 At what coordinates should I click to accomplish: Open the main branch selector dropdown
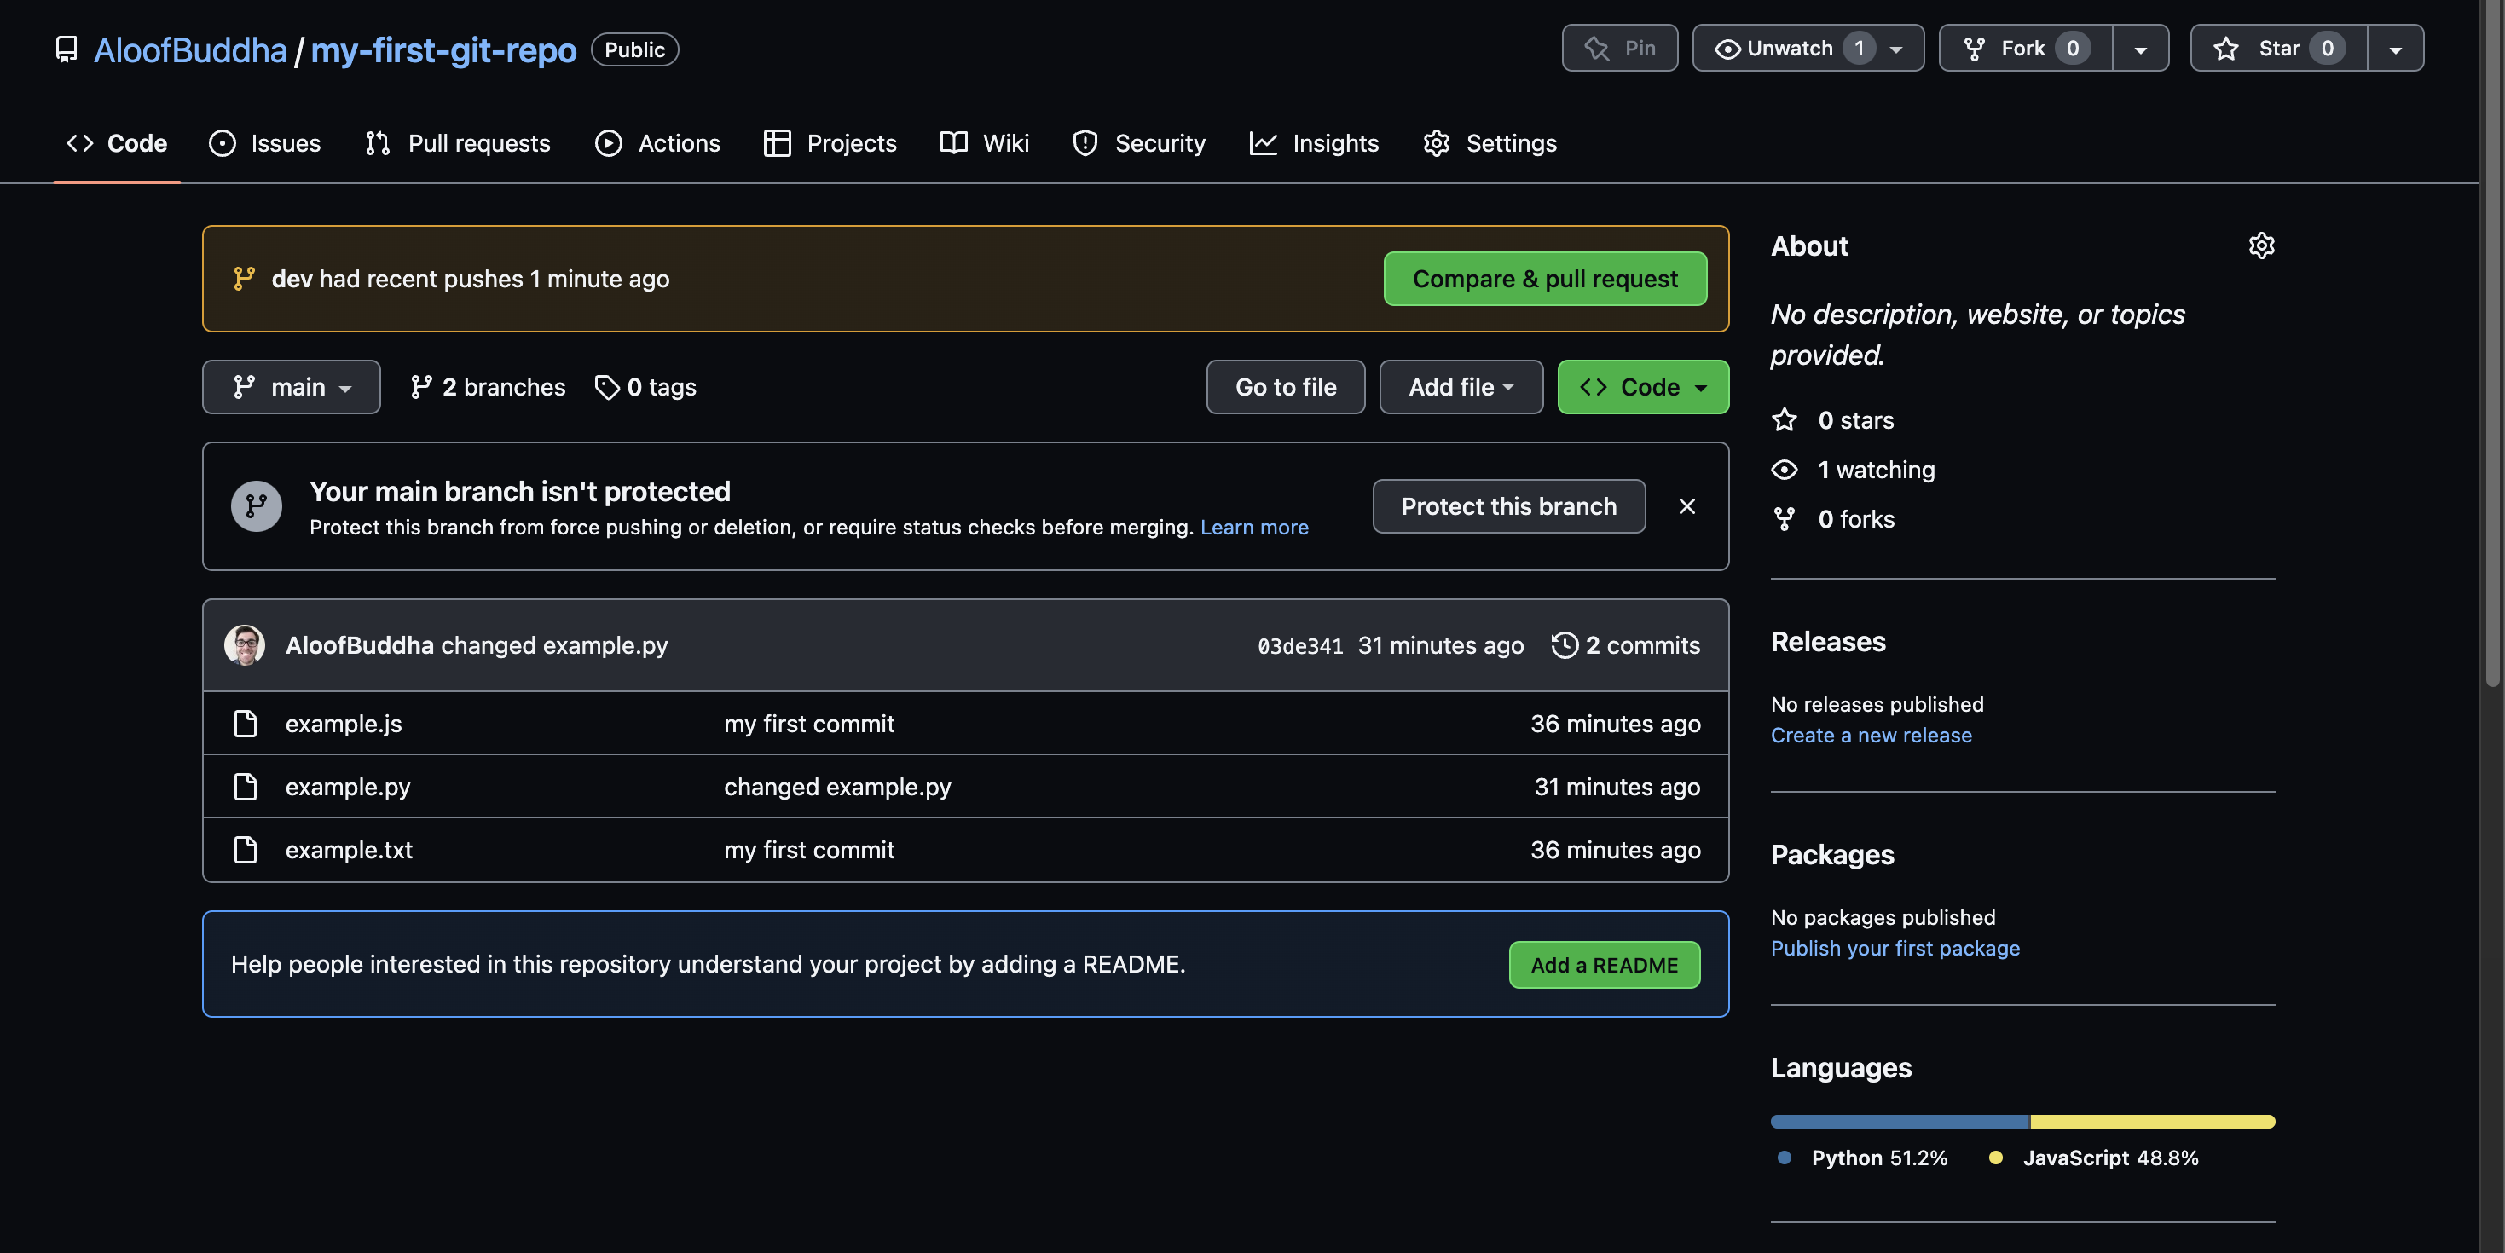(291, 387)
